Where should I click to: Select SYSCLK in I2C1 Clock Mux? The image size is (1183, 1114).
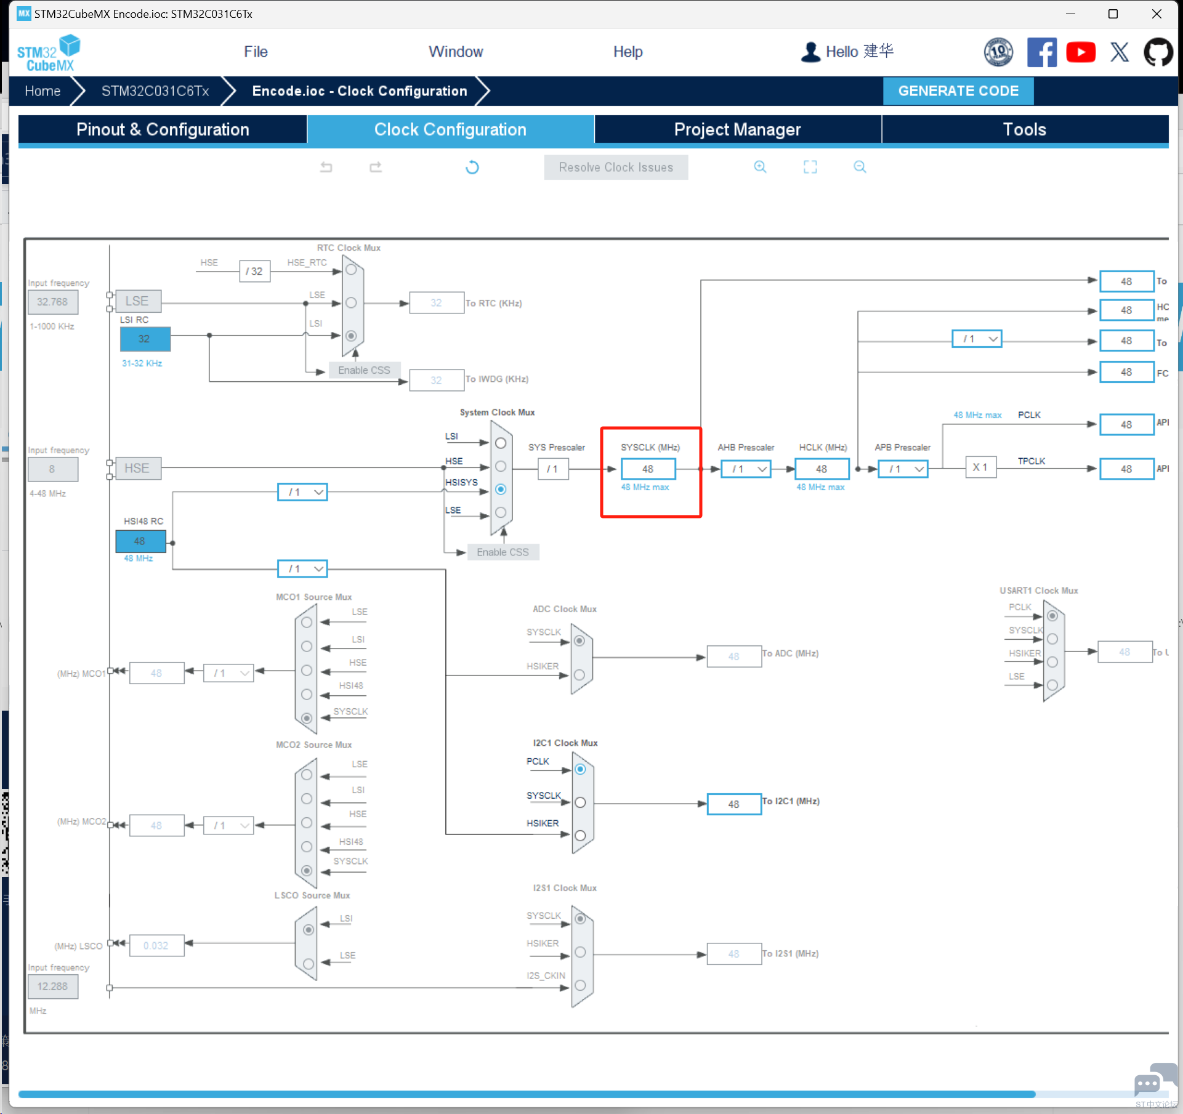580,802
